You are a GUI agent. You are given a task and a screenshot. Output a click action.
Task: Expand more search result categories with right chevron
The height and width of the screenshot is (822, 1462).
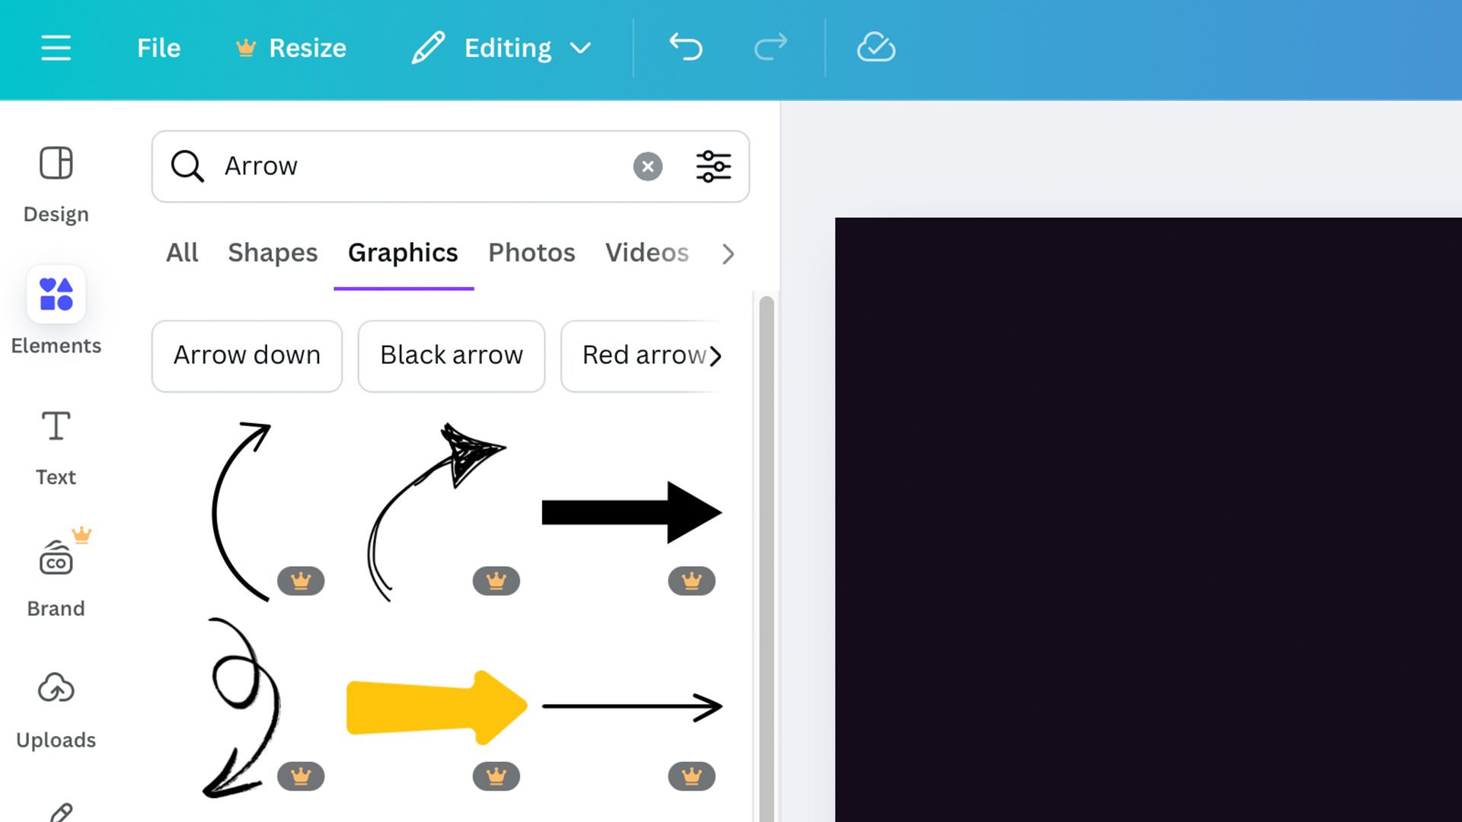pos(727,254)
